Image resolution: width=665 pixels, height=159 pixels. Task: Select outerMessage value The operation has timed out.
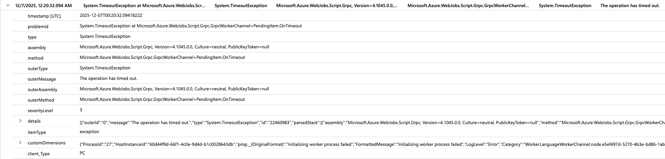point(108,78)
